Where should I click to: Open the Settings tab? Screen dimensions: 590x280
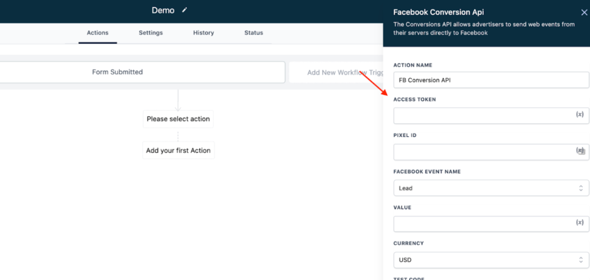[x=150, y=33]
